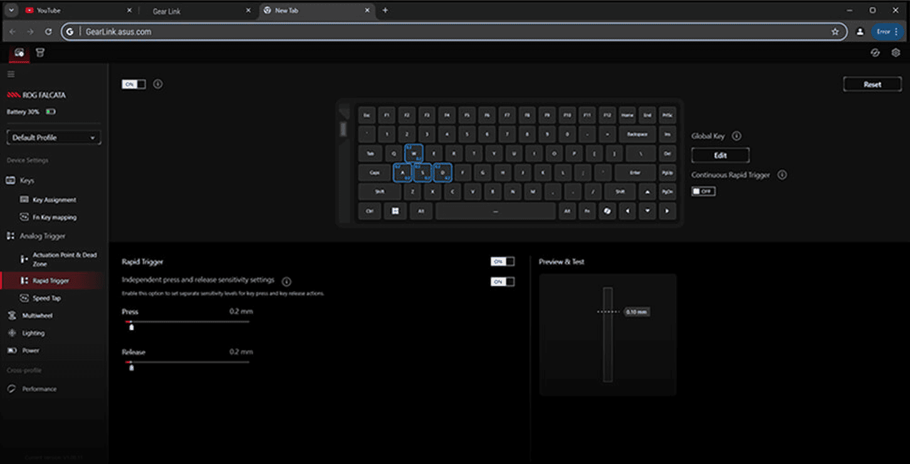
Task: Click the Edit button under Global Key
Action: tap(720, 156)
